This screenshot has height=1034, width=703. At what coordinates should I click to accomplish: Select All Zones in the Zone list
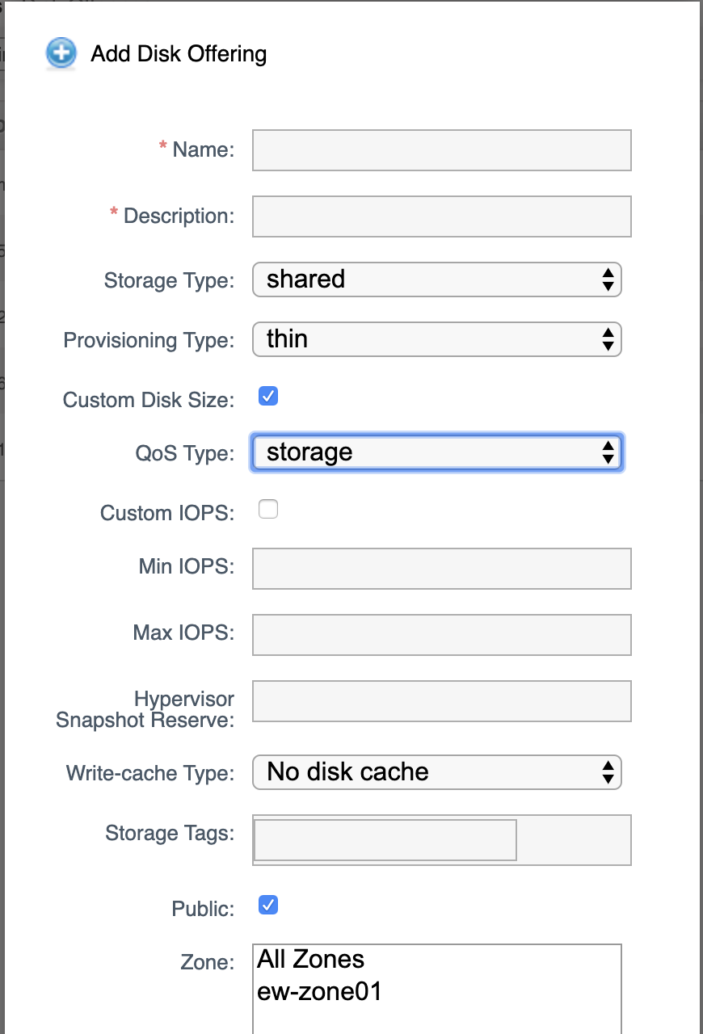point(309,959)
